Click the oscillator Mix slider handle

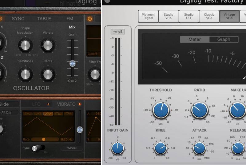click(x=72, y=63)
